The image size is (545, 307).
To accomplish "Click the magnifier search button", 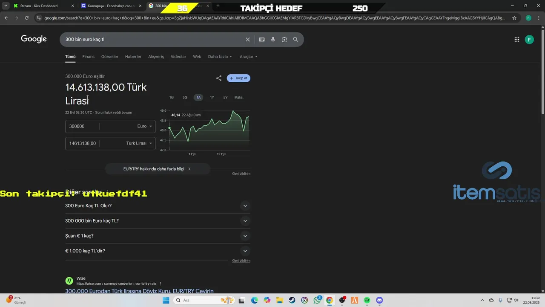I will point(295,39).
